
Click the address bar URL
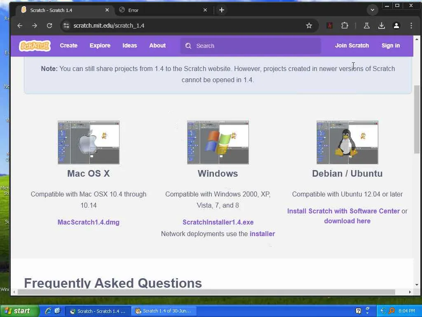[109, 26]
